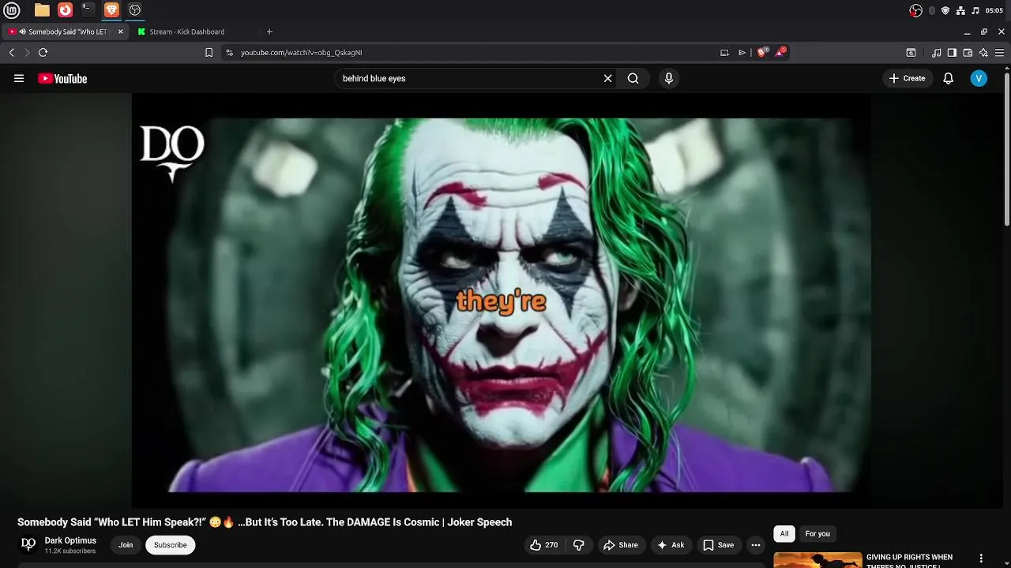
Task: Click the send arrow icon in address bar
Action: 742,52
